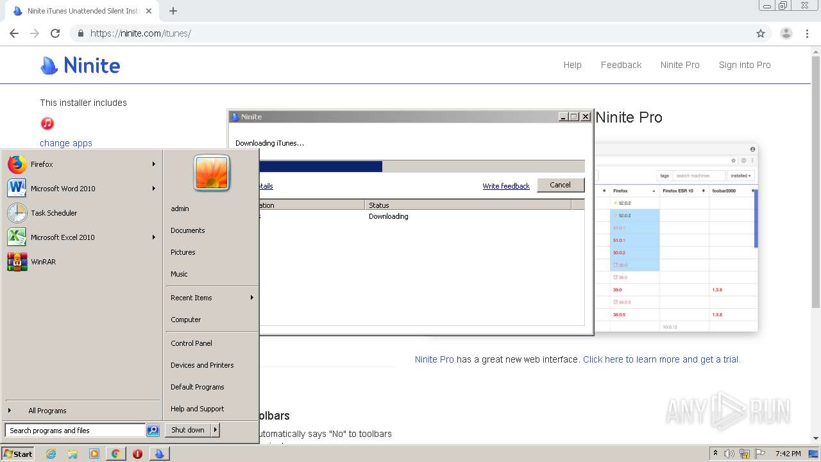821x462 pixels.
Task: Open Help and Support from Start menu
Action: tap(198, 409)
